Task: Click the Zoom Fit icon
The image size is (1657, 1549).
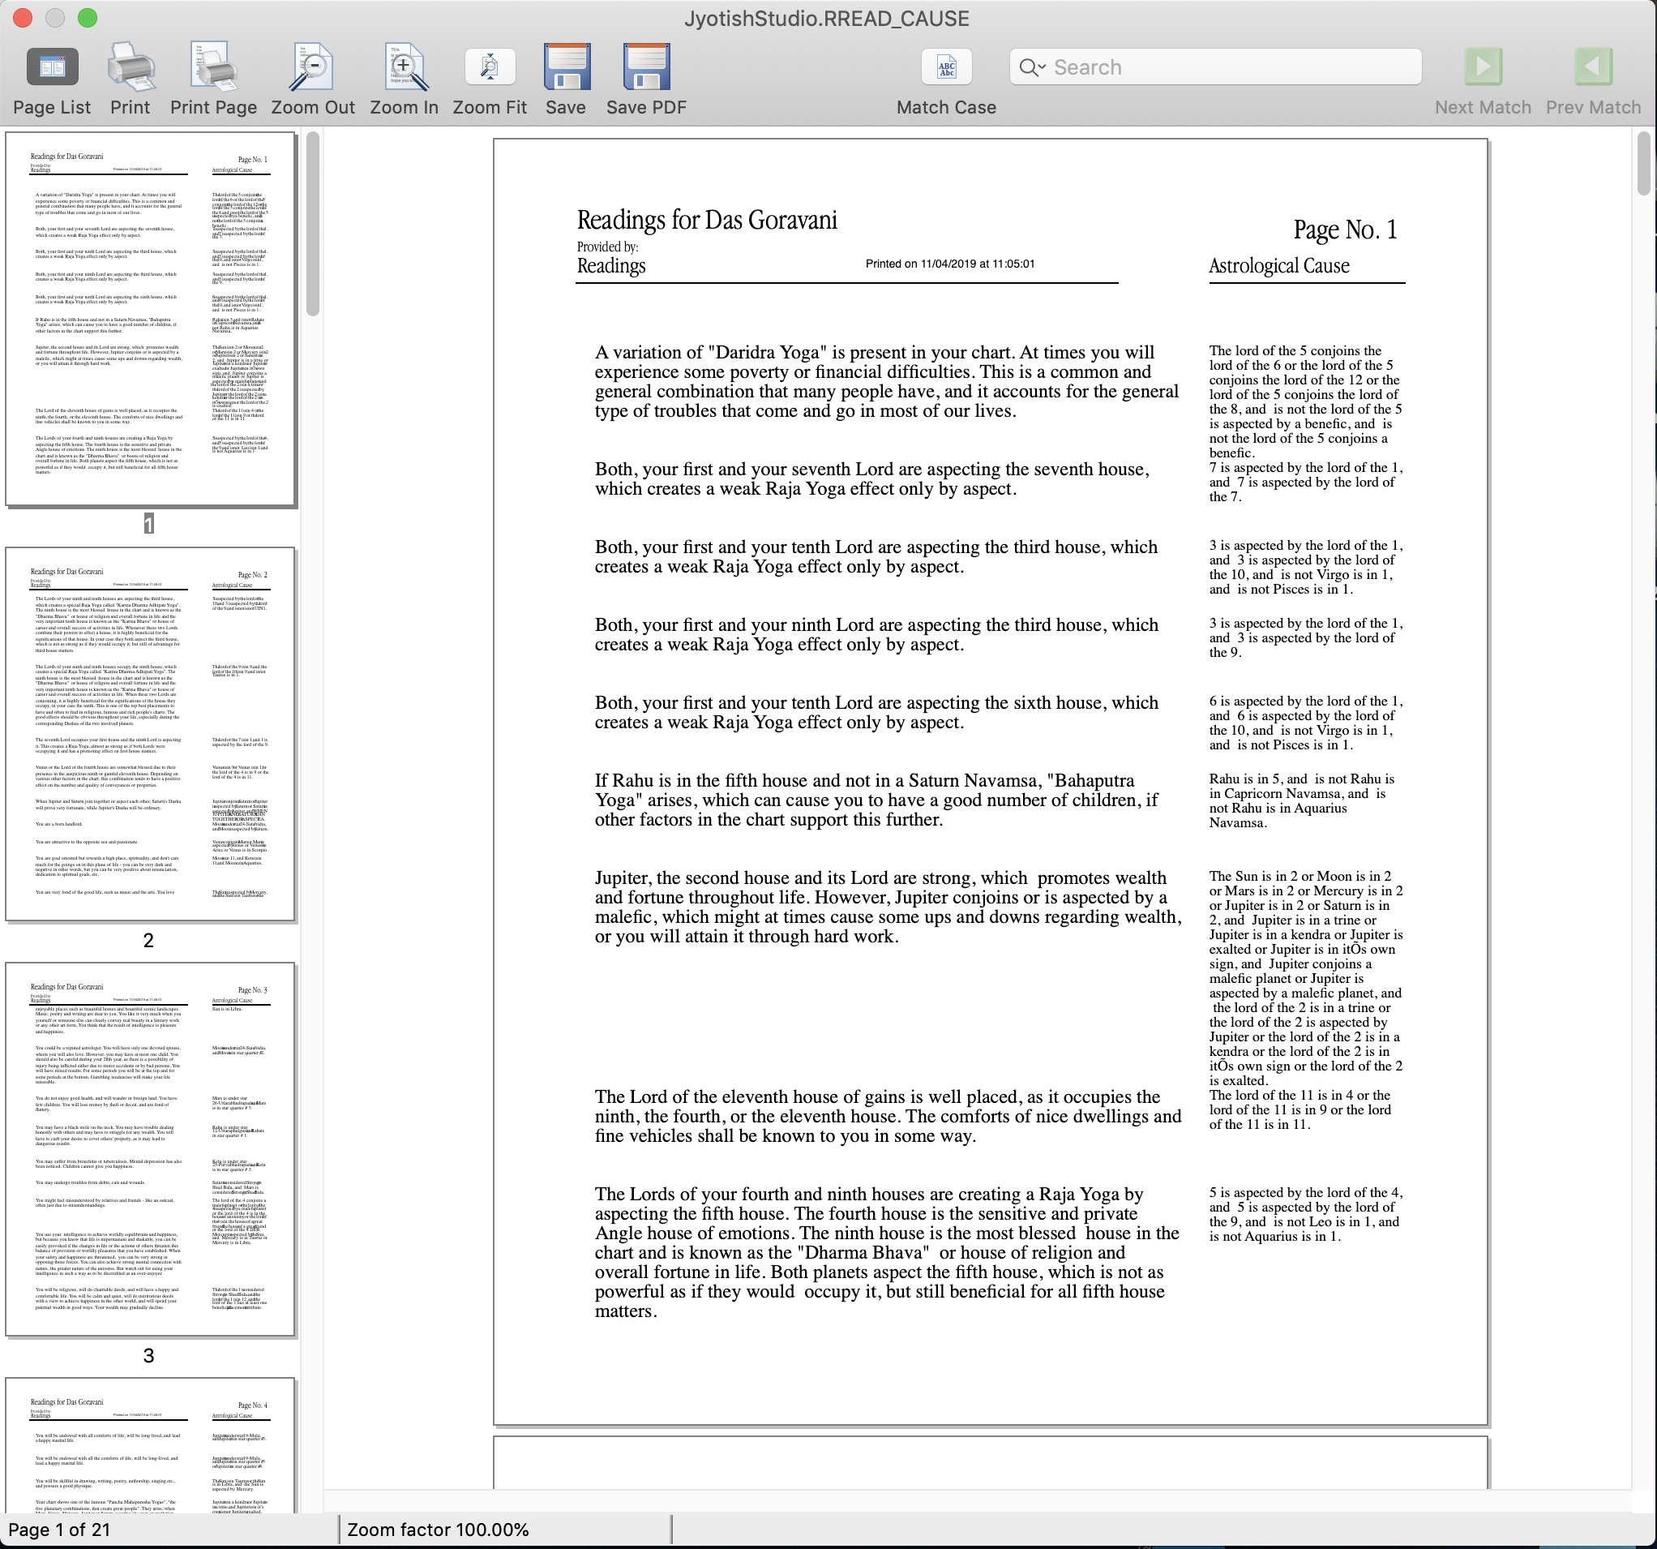Action: click(490, 67)
